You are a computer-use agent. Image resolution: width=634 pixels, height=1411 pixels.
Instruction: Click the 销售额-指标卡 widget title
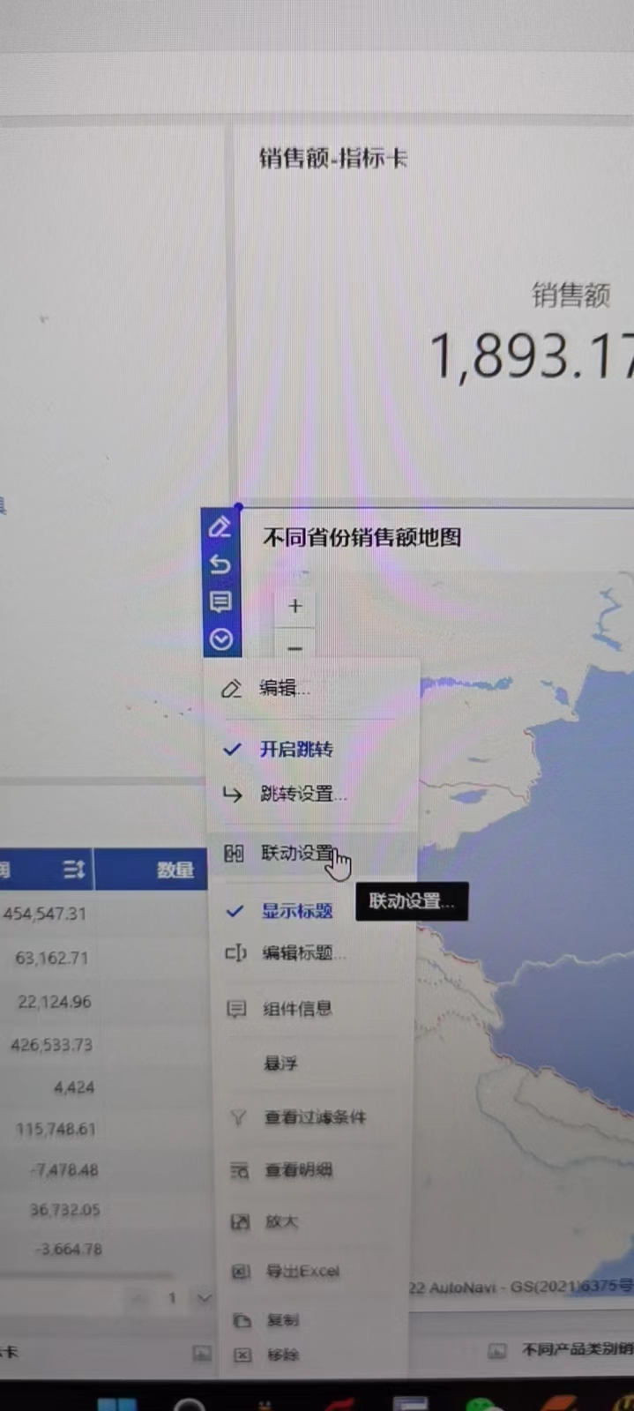click(332, 159)
